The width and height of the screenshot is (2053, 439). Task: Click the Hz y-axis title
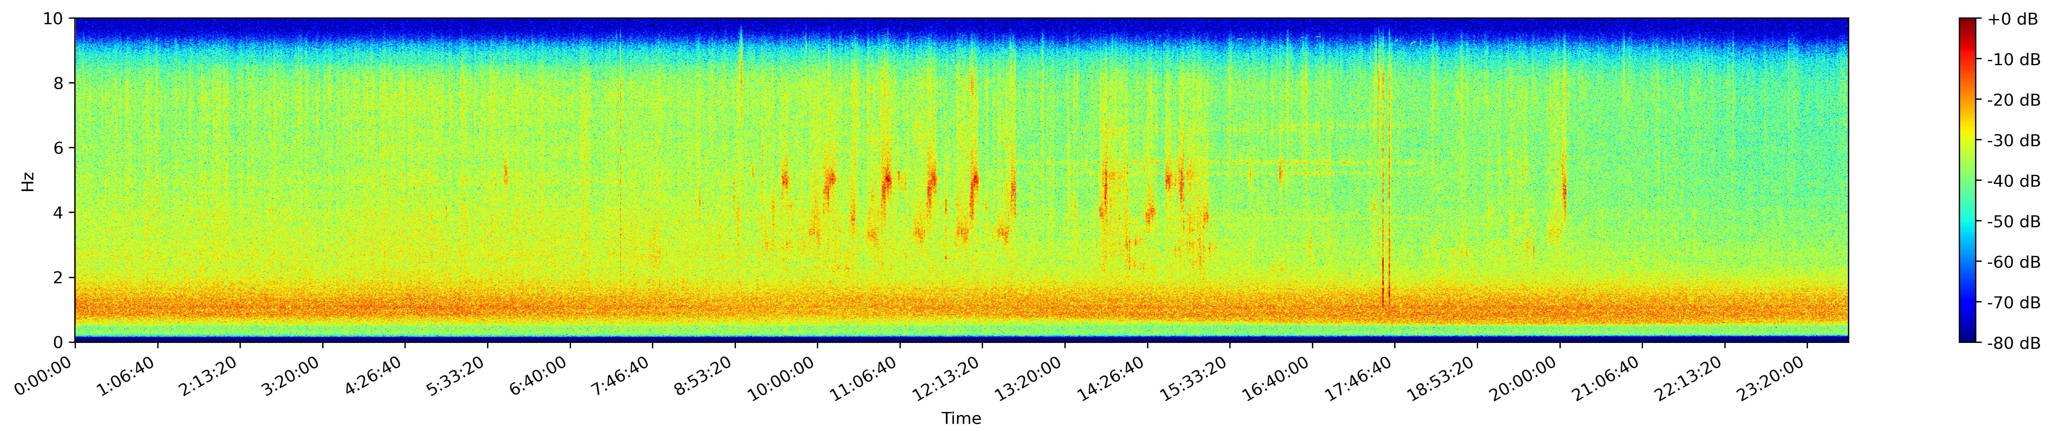28,181
